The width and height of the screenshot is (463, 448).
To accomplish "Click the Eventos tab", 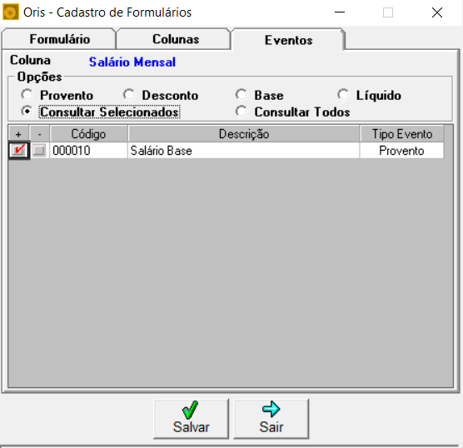I will [x=288, y=40].
